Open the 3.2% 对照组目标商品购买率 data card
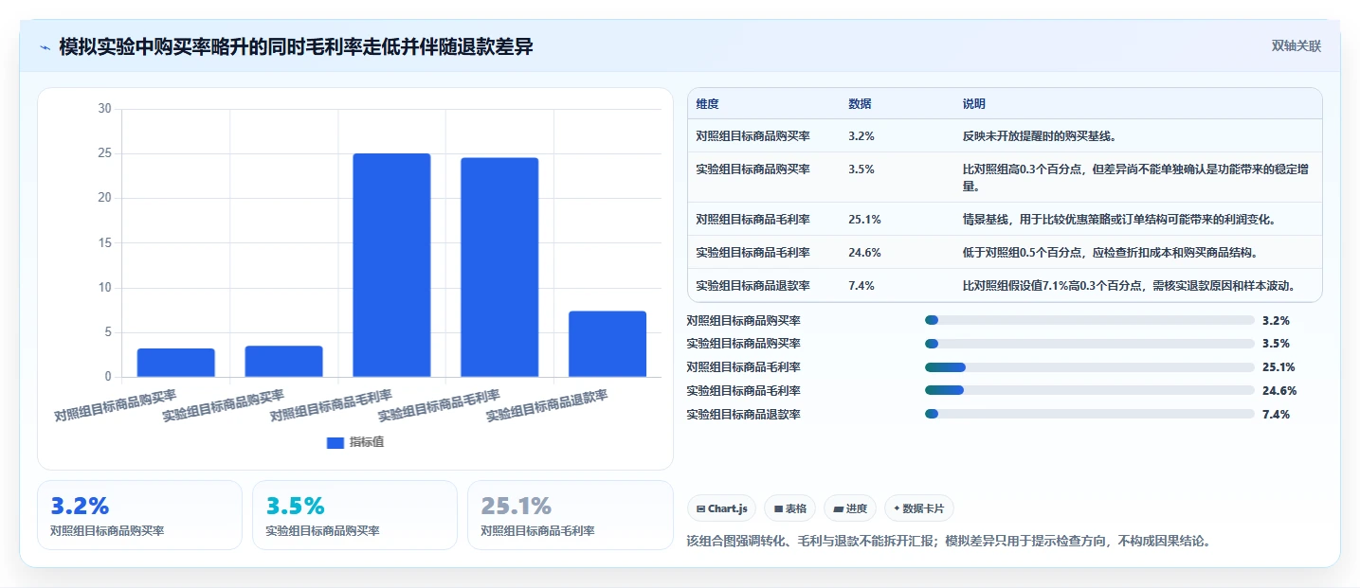This screenshot has width=1360, height=588. coord(140,515)
